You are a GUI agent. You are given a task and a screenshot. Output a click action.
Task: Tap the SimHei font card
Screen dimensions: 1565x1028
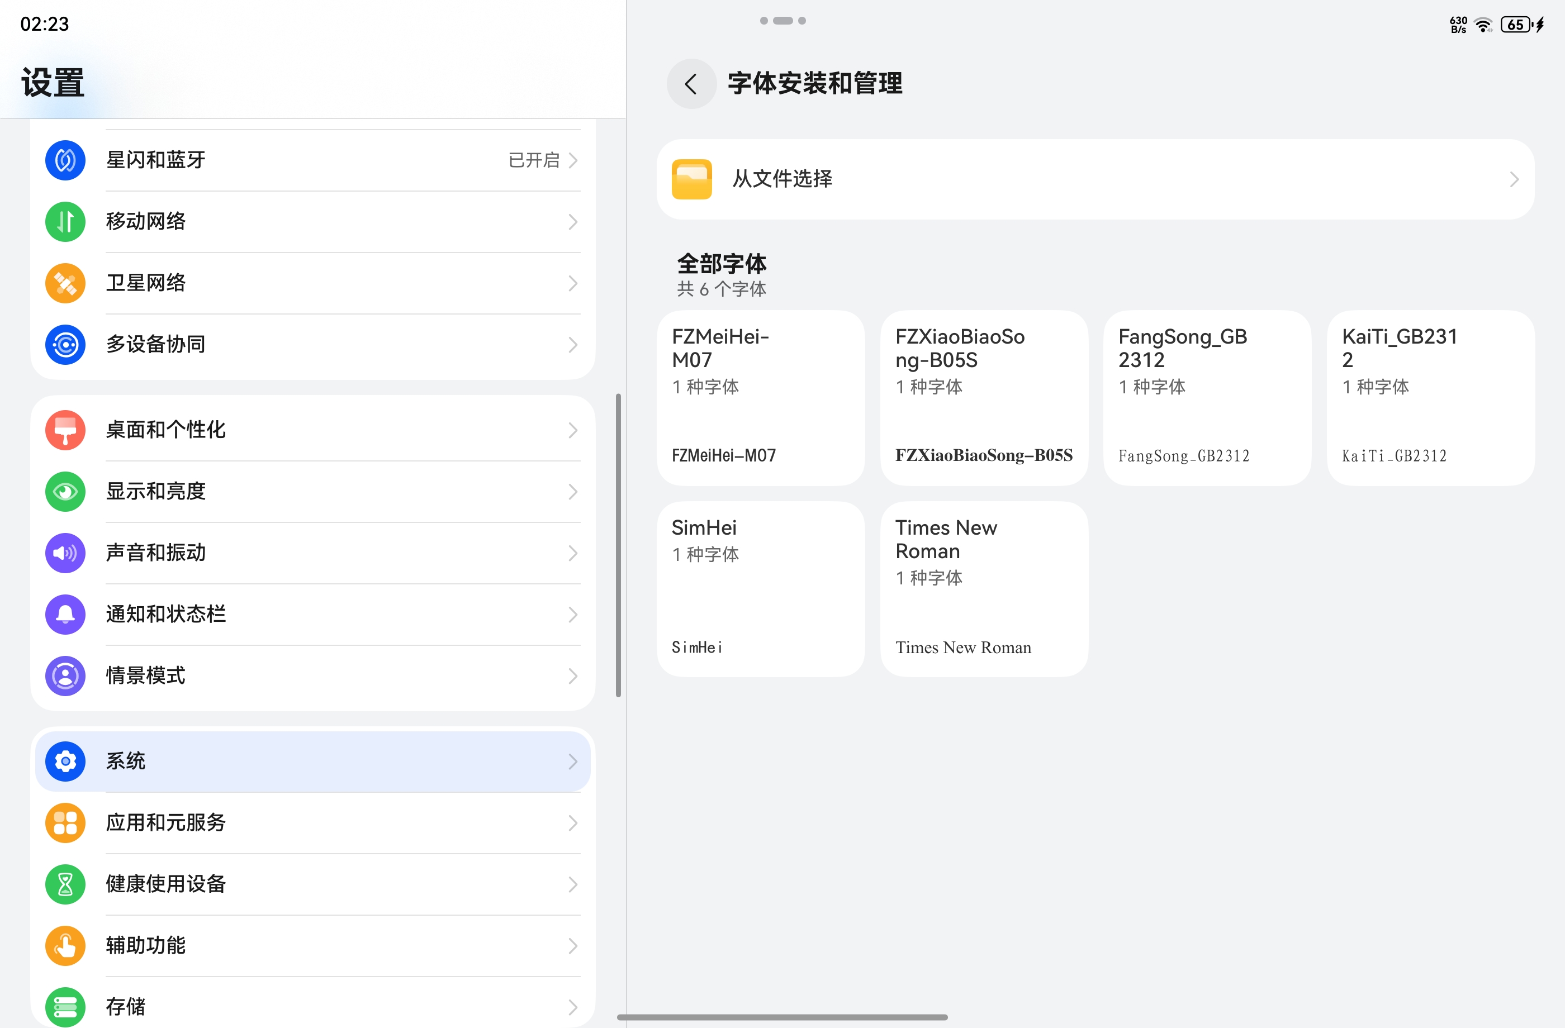760,588
